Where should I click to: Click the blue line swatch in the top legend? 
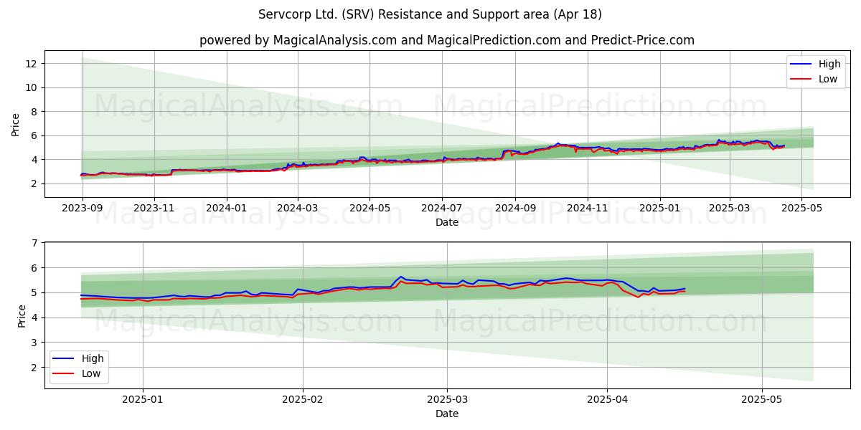coord(801,64)
